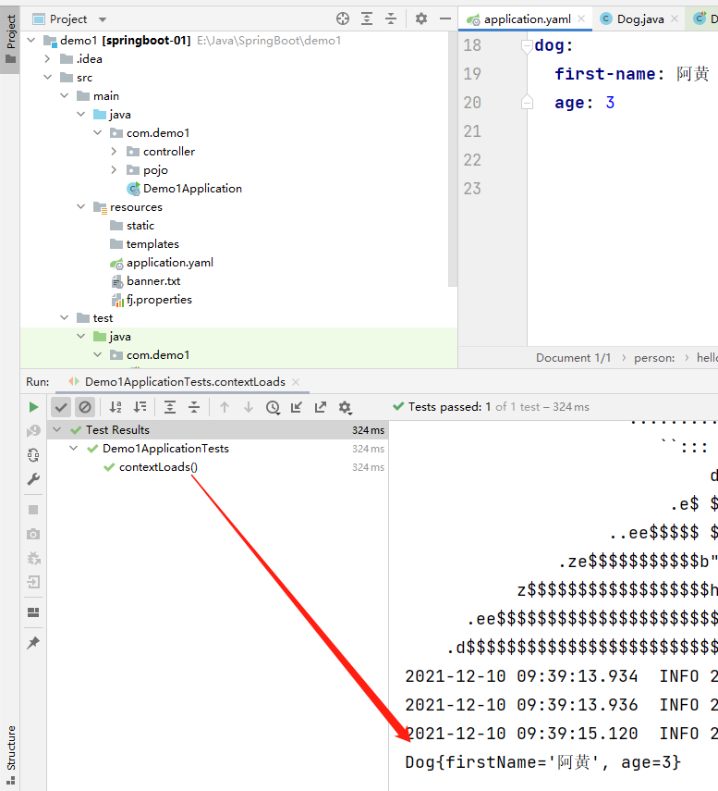Close the contextLoads run tab
This screenshot has width=718, height=791.
[297, 382]
